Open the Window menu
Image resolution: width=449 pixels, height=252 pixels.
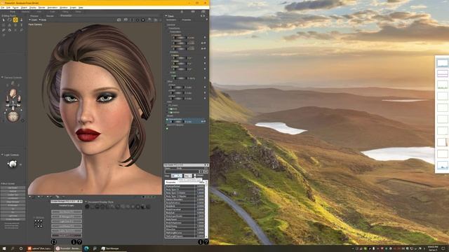tap(64, 8)
